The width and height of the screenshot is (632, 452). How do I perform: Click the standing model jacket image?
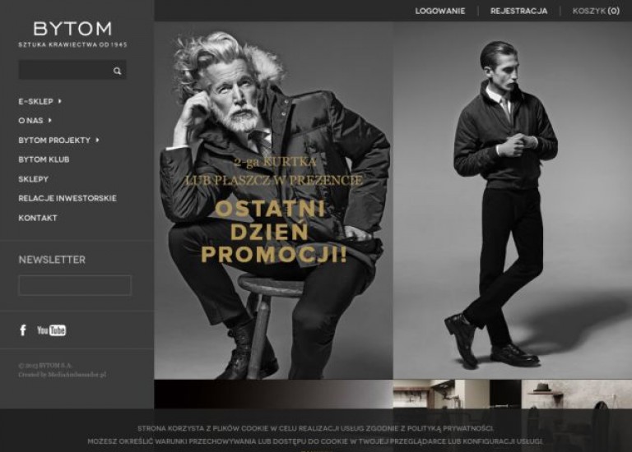pos(513,201)
